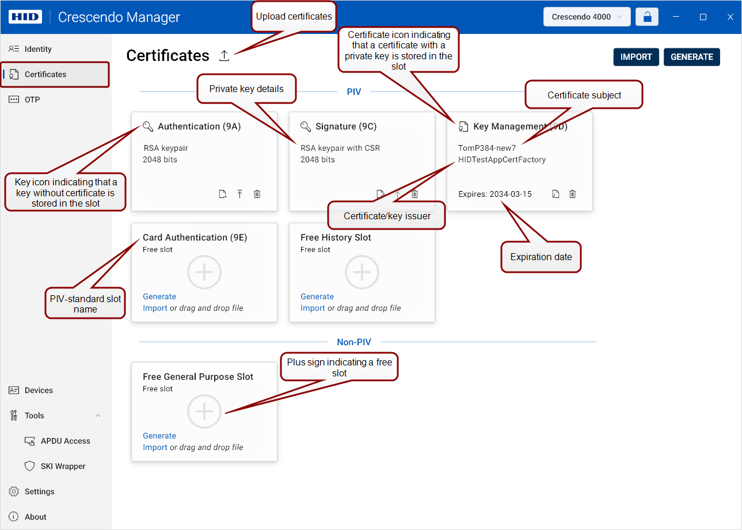This screenshot has width=742, height=530.
Task: Click Generate link in Free History Slot
Action: pos(317,296)
